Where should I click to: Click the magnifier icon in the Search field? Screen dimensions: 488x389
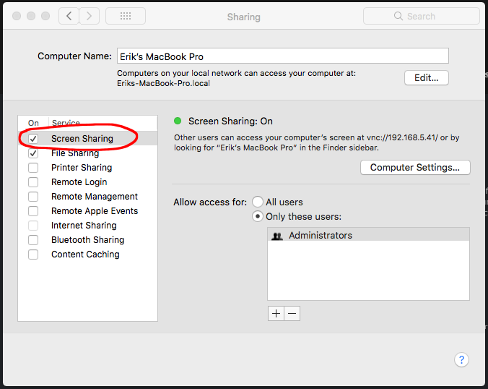click(x=398, y=16)
